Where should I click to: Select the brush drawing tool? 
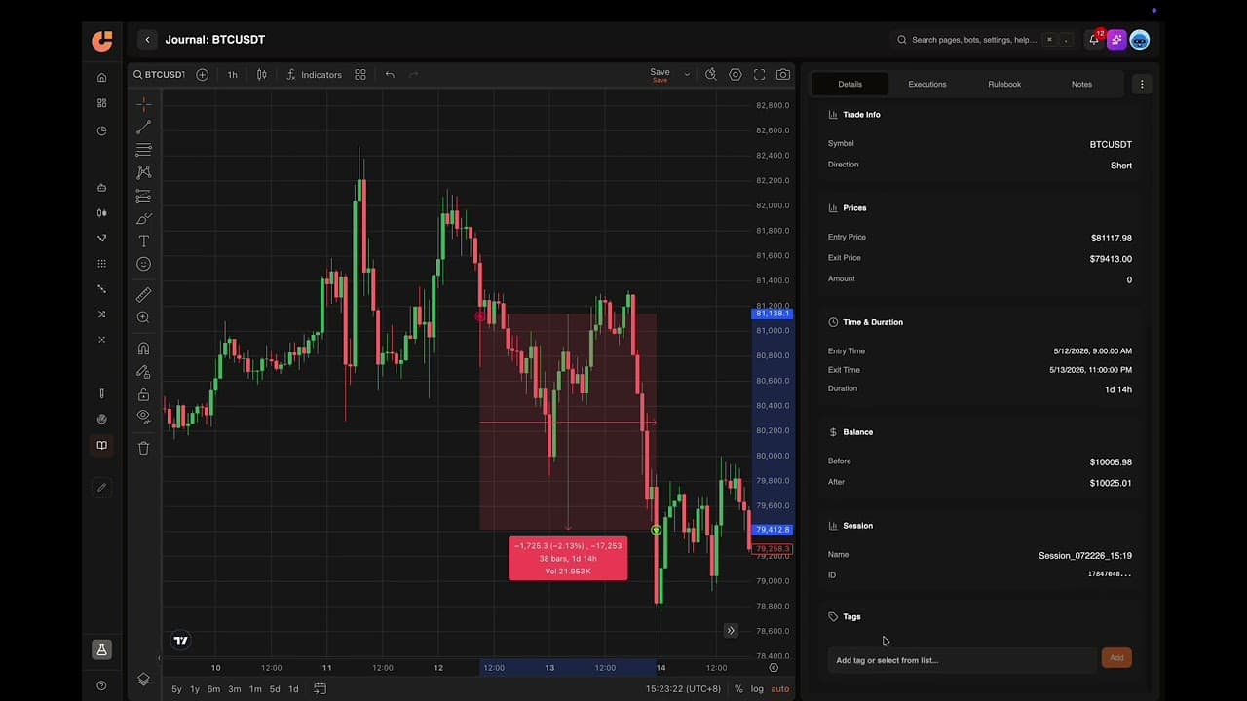[143, 218]
